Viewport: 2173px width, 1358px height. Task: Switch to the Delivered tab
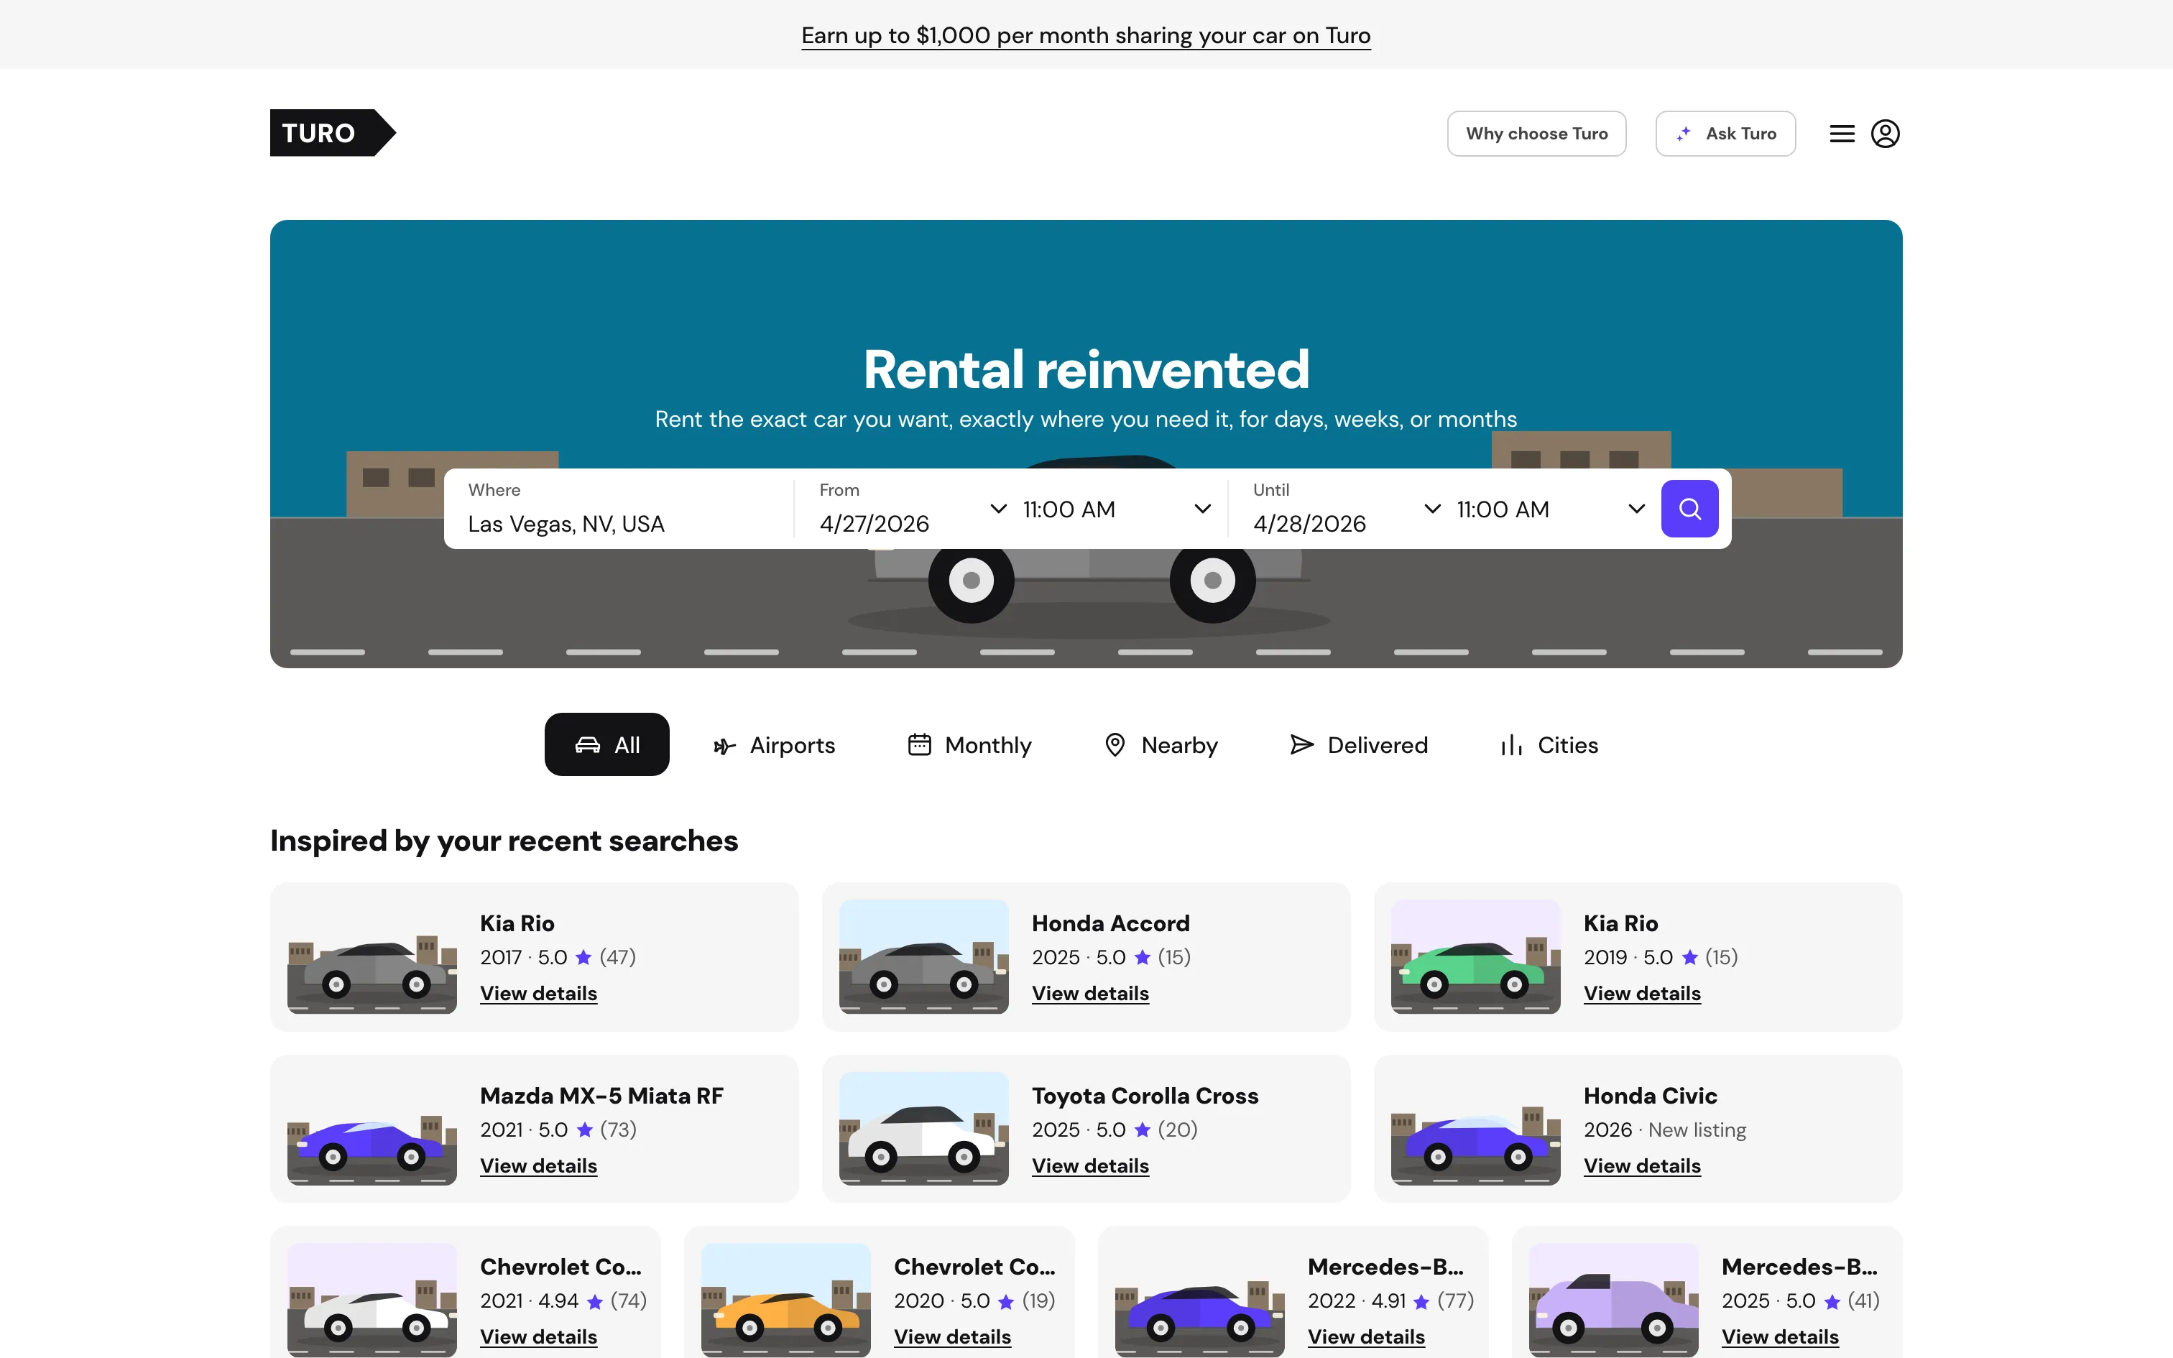point(1359,746)
